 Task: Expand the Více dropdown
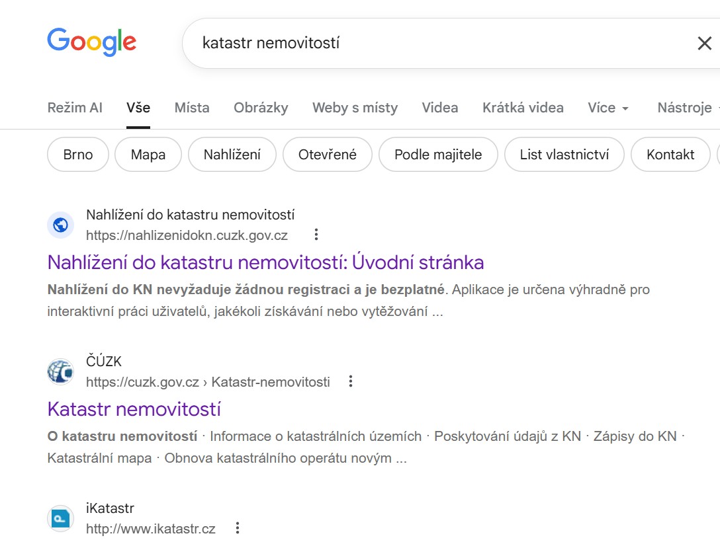pyautogui.click(x=607, y=108)
